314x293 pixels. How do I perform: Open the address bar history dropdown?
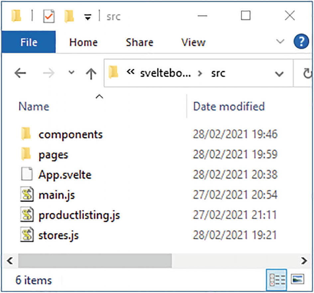coord(279,73)
